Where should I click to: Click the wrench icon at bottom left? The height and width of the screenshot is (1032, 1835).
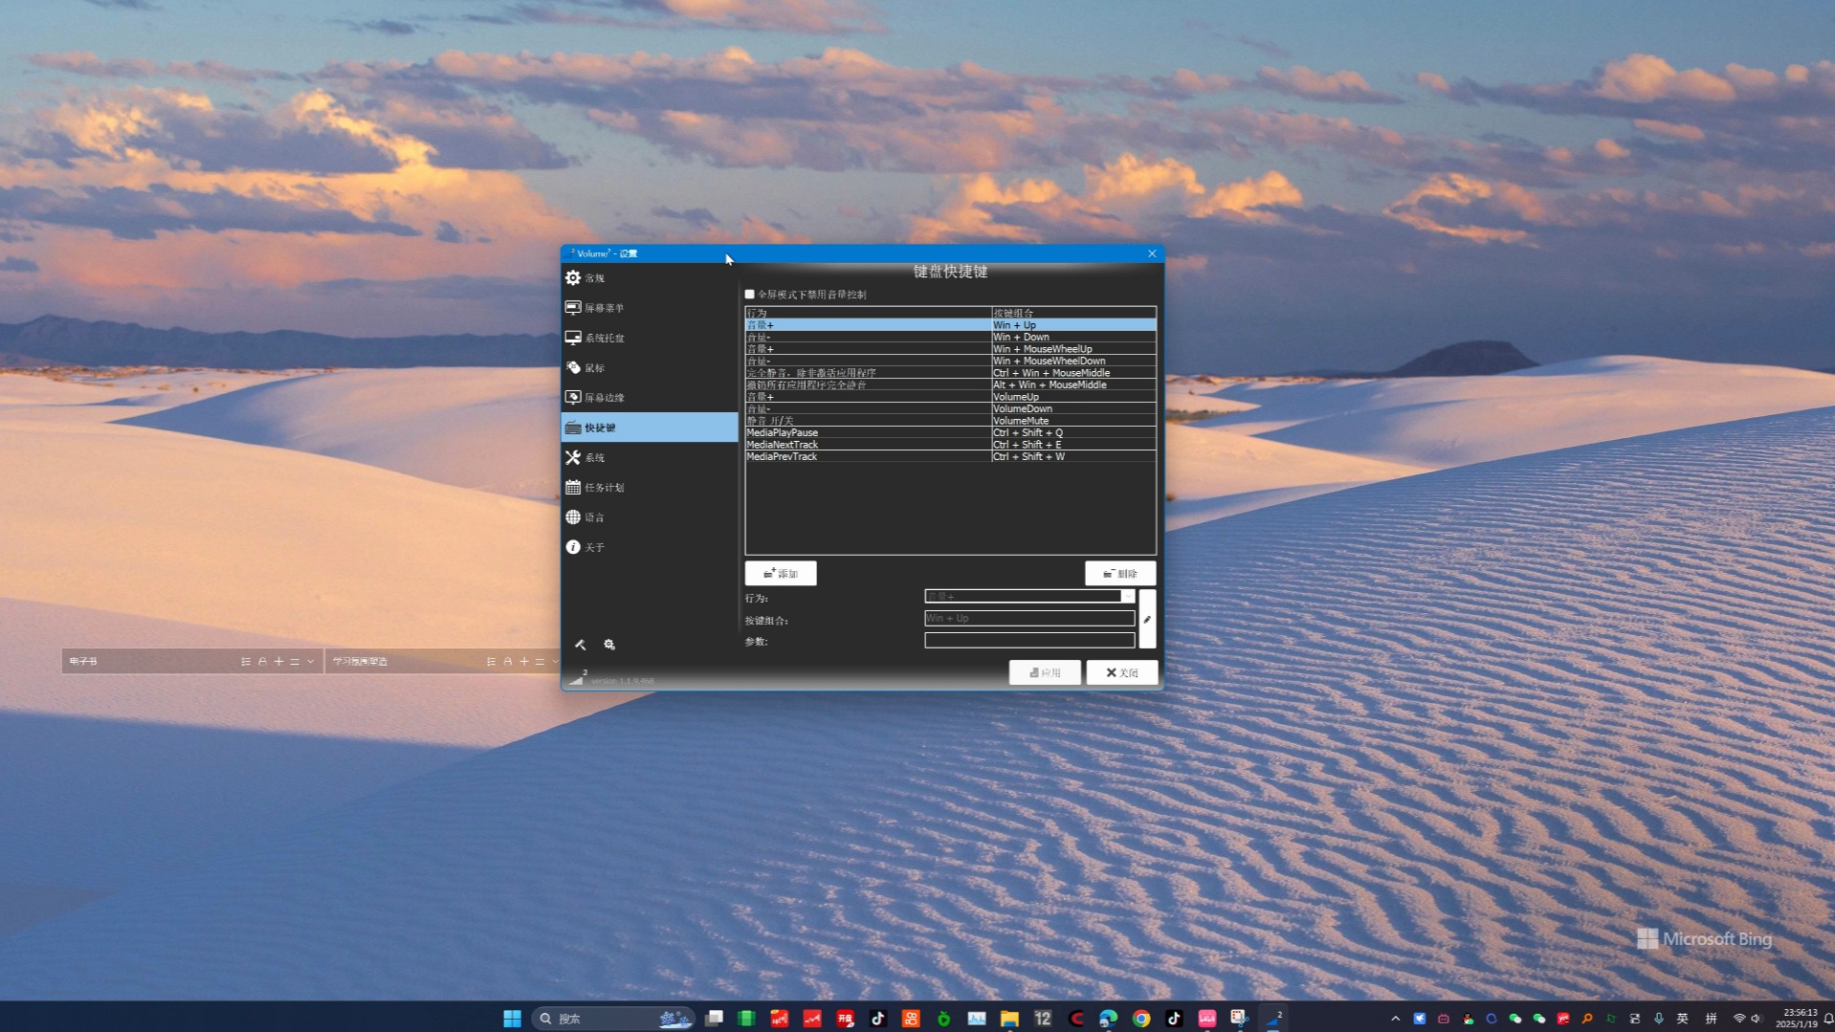(582, 645)
